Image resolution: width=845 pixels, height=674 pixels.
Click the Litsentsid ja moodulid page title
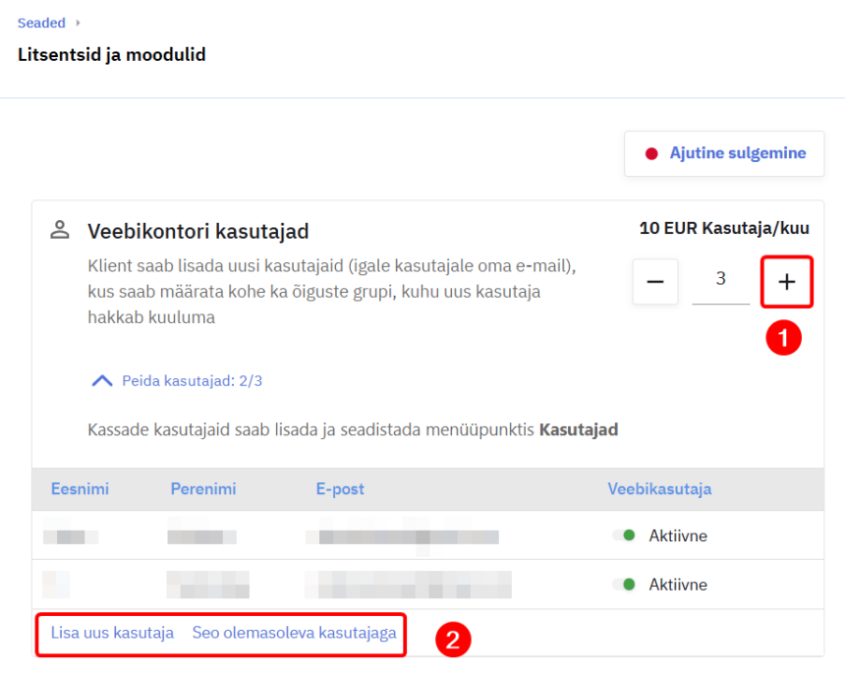coord(111,55)
